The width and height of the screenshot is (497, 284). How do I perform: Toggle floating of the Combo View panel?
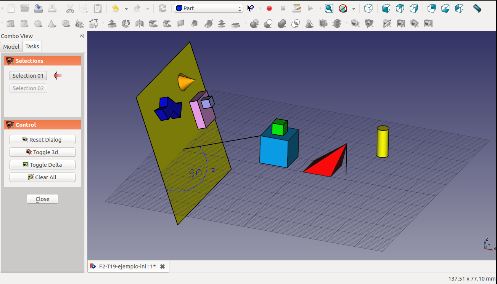tap(82, 36)
